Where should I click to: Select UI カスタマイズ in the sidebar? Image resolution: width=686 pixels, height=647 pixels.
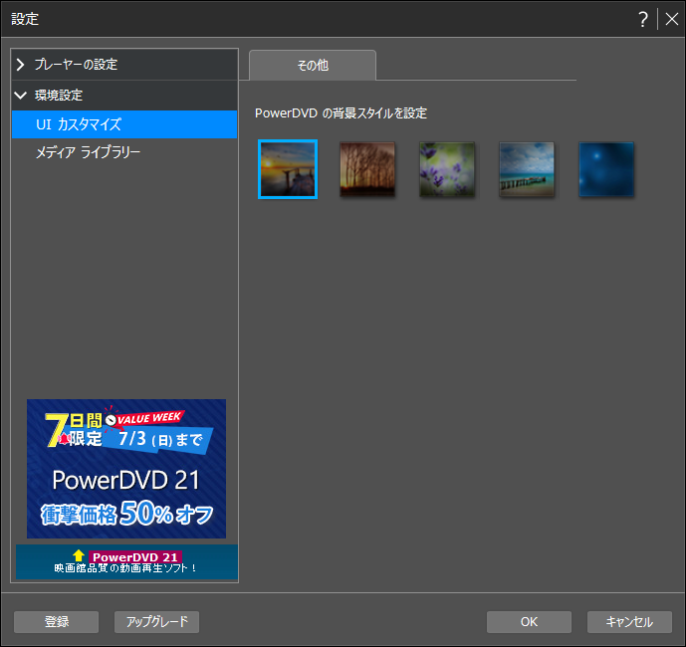pyautogui.click(x=124, y=124)
